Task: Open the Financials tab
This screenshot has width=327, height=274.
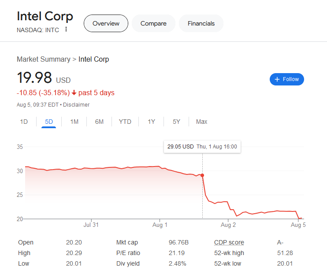Action: 201,23
